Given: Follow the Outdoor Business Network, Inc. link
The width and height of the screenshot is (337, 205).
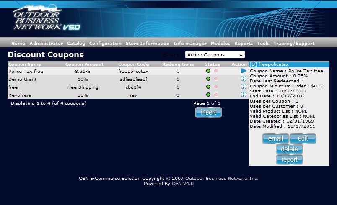Looking at the screenshot, I should point(221,178).
